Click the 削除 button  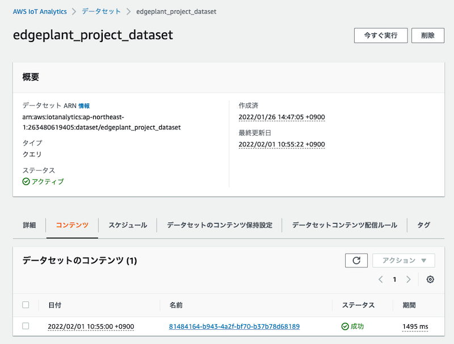click(x=428, y=35)
